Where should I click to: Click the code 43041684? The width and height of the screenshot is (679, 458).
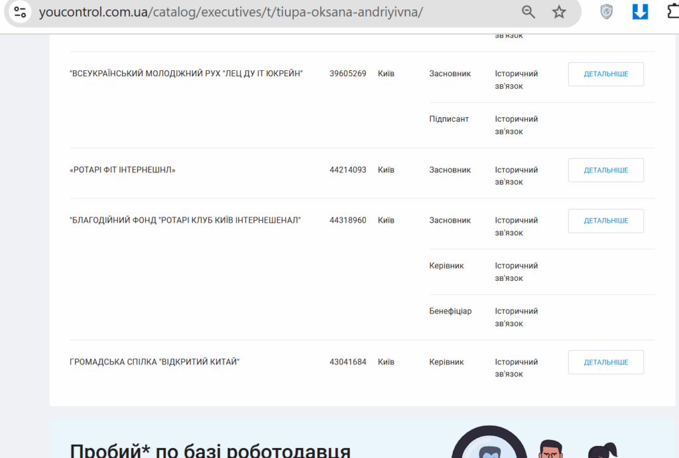click(347, 362)
